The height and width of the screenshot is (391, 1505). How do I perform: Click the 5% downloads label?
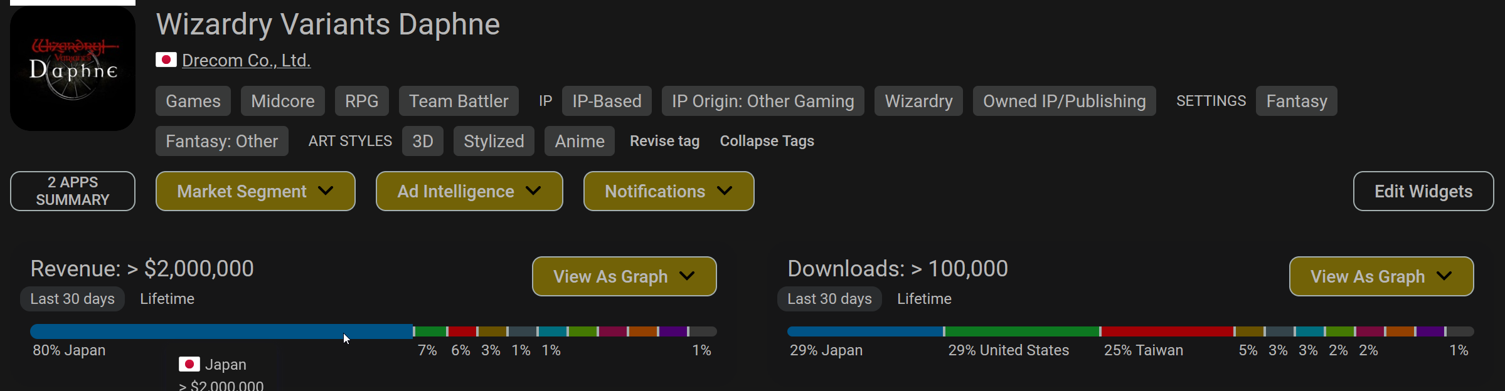(1248, 350)
